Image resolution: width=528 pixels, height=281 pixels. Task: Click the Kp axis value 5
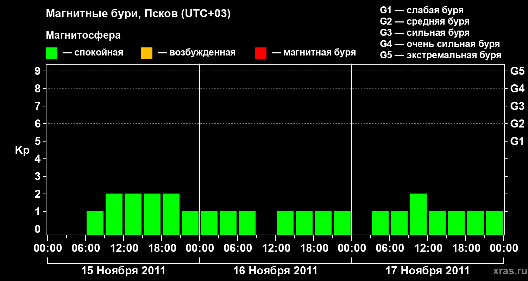click(38, 141)
